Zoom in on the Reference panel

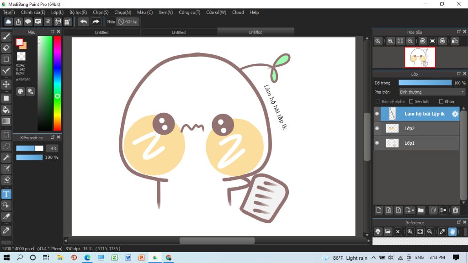click(410, 231)
